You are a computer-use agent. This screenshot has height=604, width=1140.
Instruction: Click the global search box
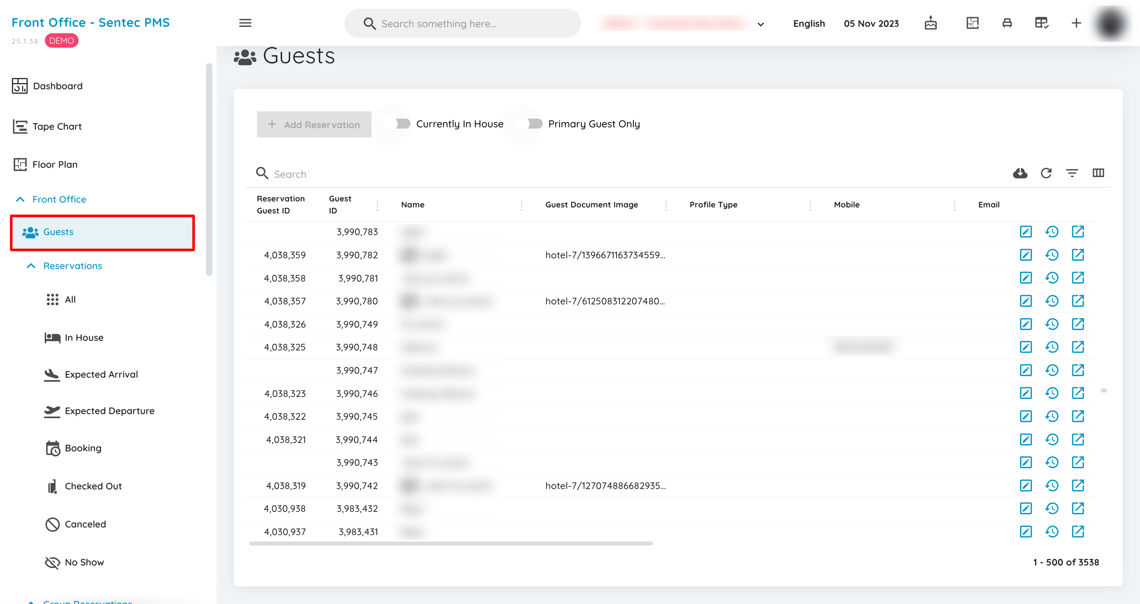coord(463,24)
